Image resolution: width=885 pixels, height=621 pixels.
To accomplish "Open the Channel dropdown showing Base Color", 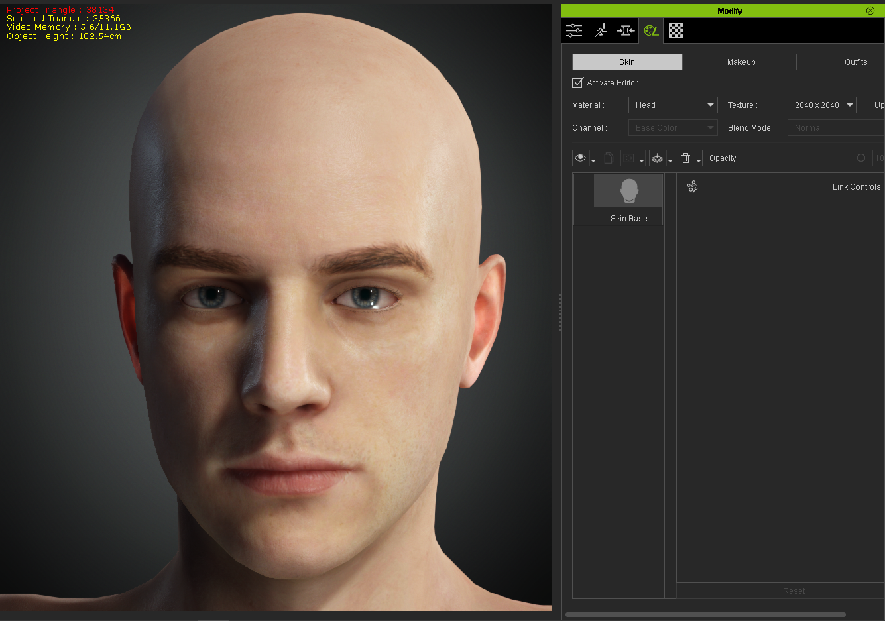I will pyautogui.click(x=673, y=128).
